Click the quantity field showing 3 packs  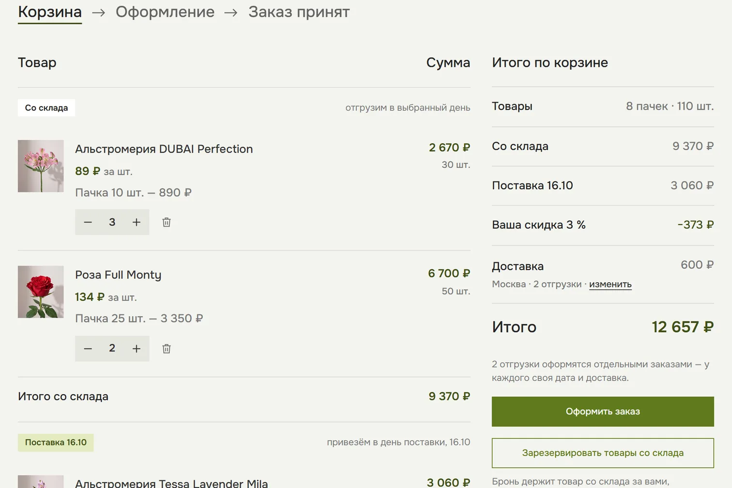coord(112,222)
